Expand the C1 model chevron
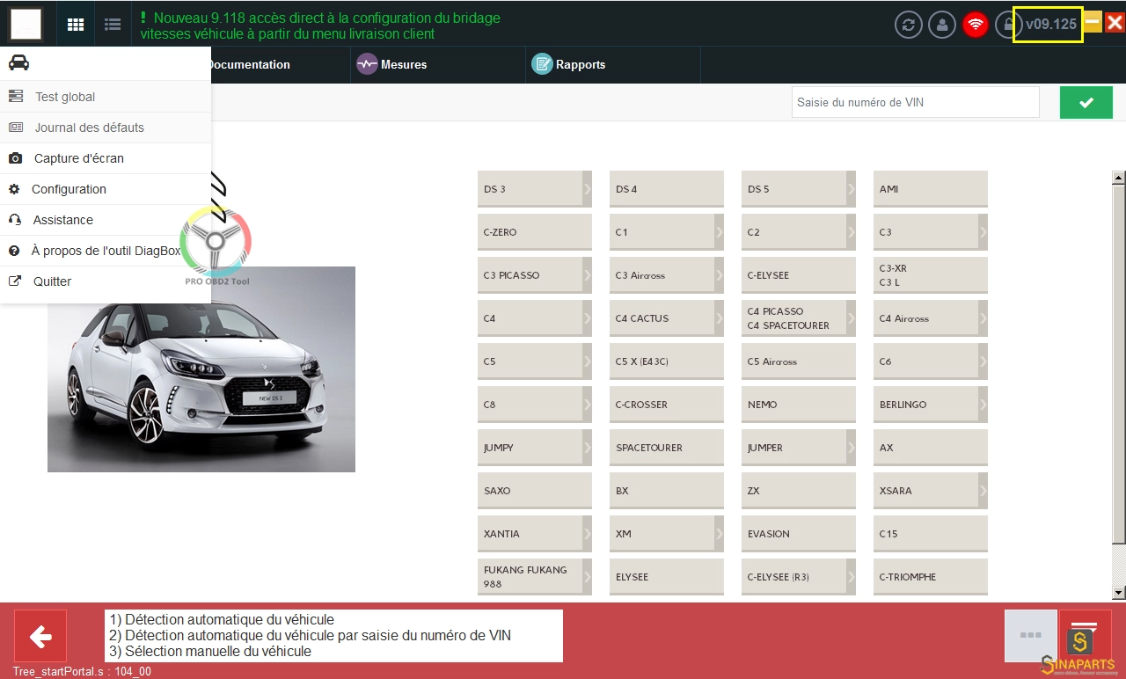Image resolution: width=1126 pixels, height=679 pixels. [x=719, y=232]
